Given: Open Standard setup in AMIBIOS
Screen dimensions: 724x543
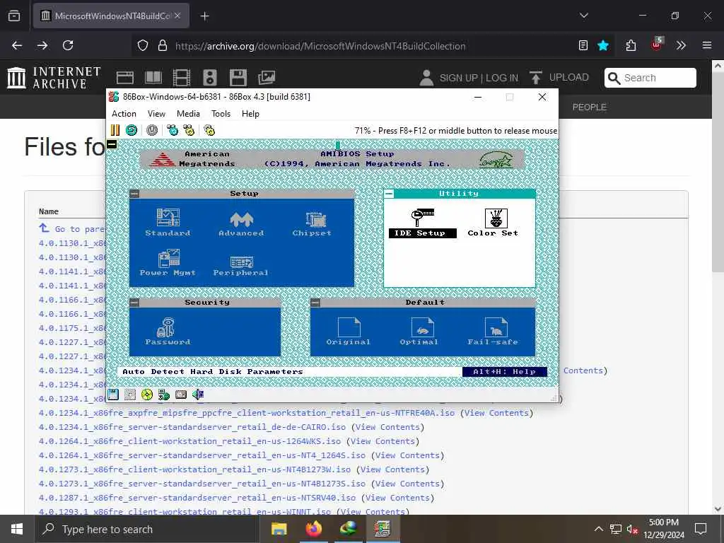Looking at the screenshot, I should [x=168, y=223].
